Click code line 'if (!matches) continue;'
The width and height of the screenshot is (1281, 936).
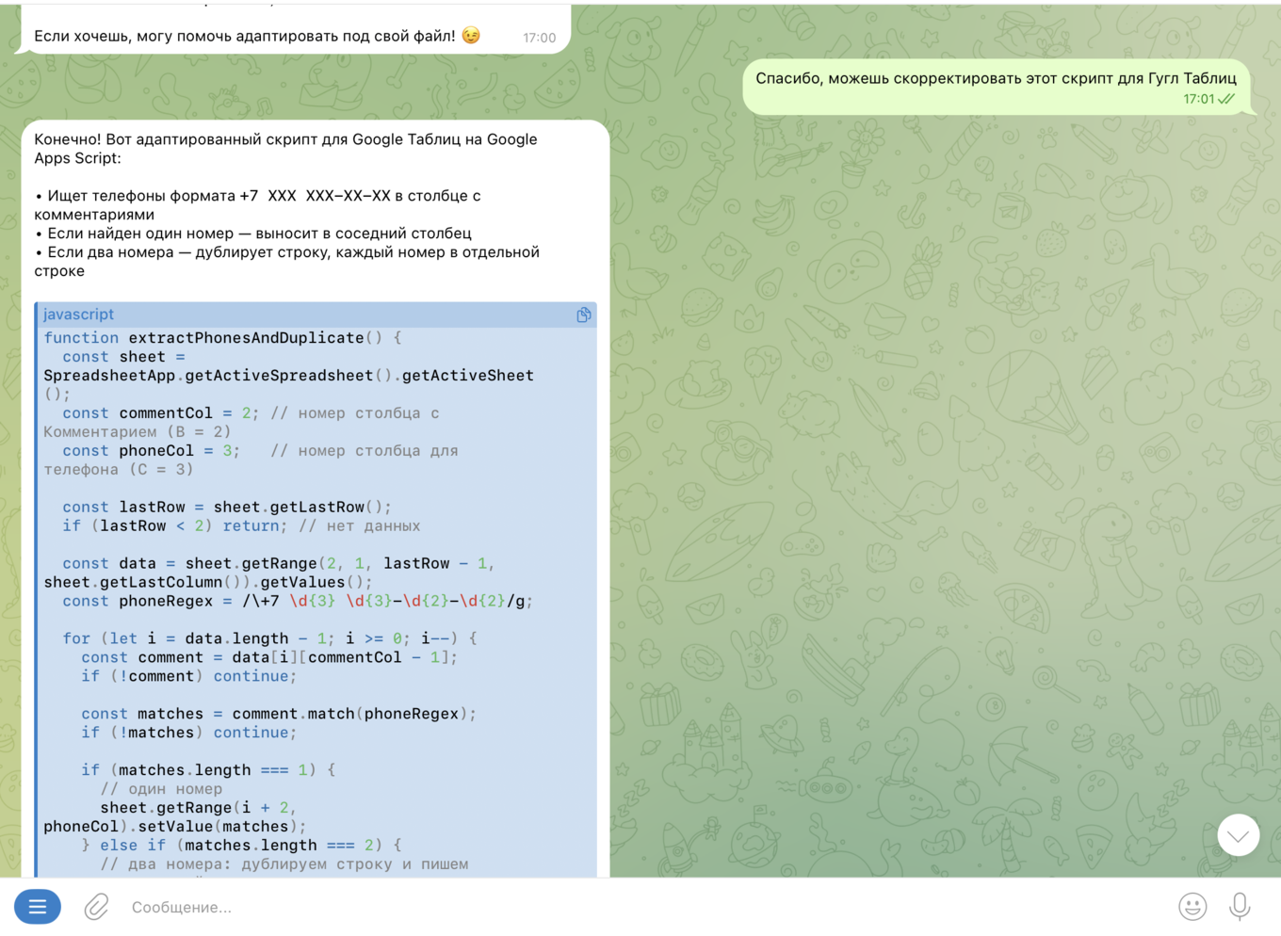188,734
